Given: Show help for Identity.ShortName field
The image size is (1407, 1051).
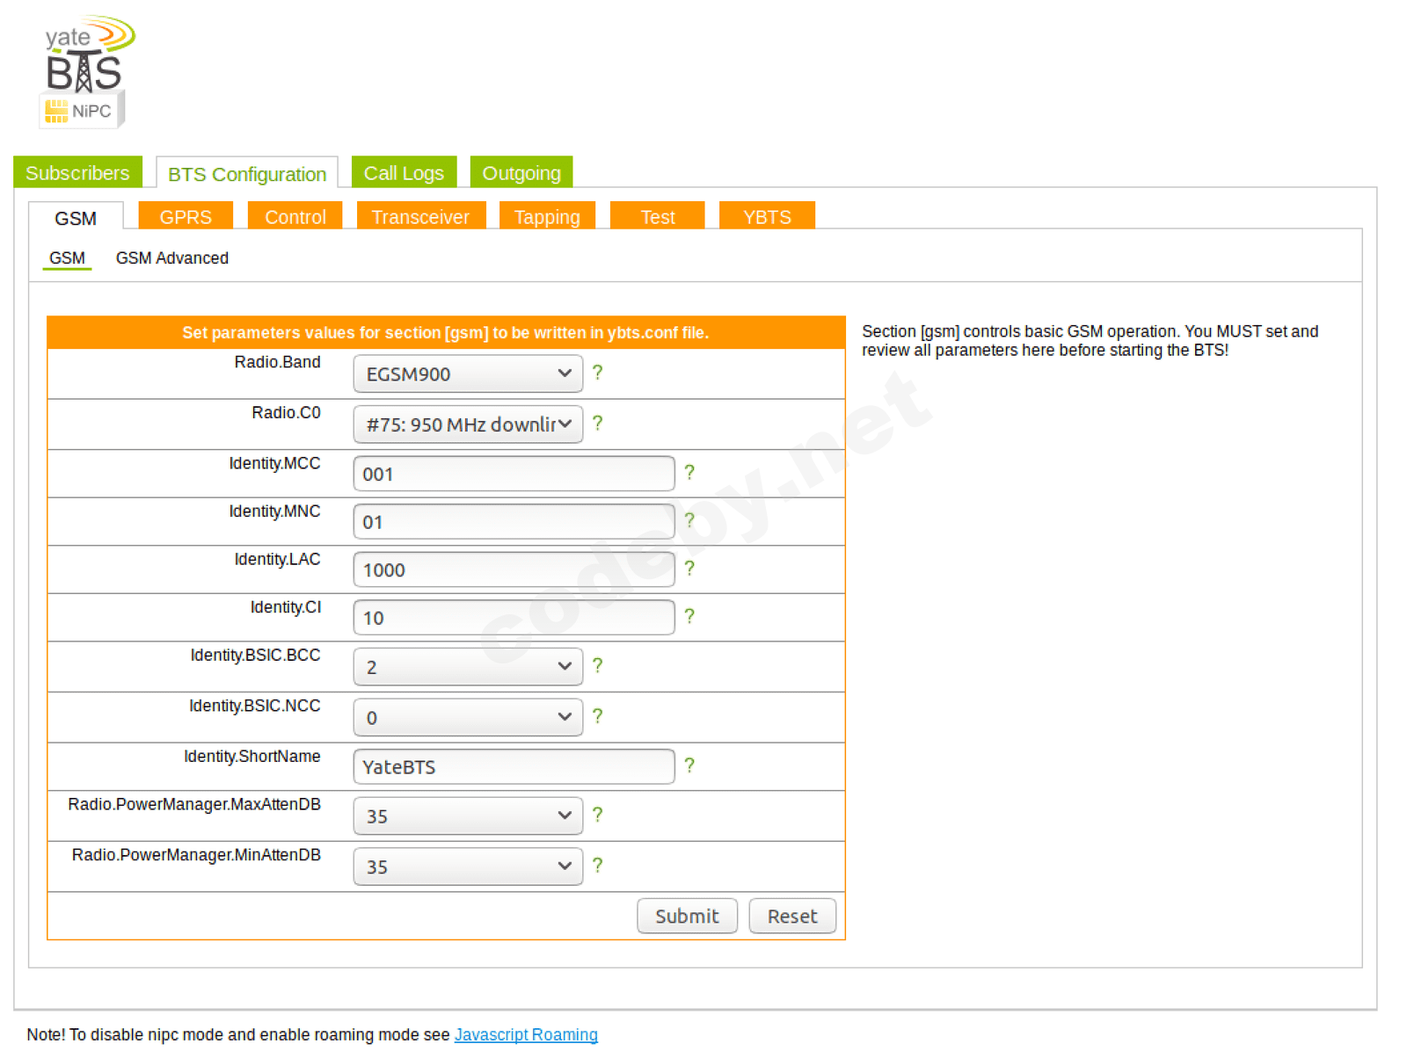Looking at the screenshot, I should 689,765.
